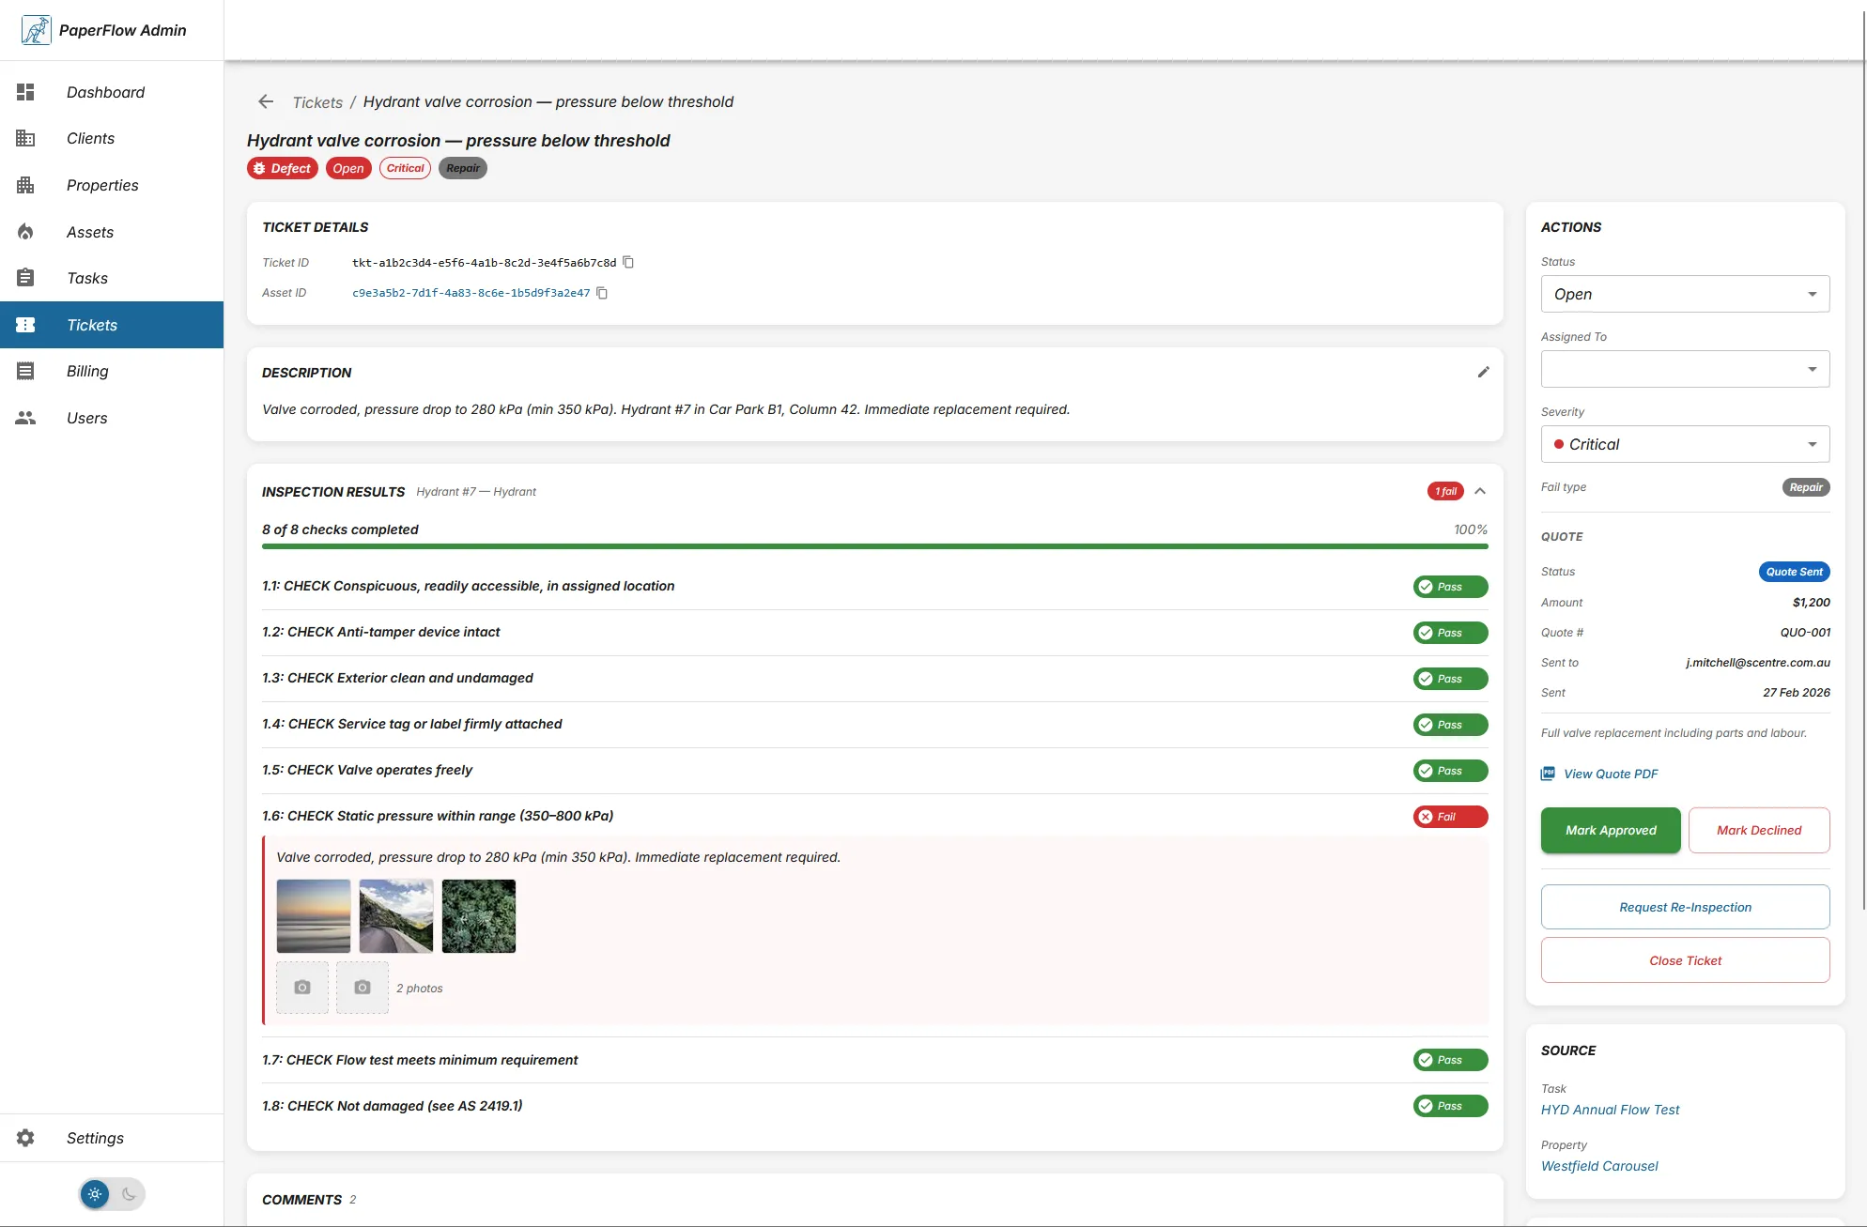Open the Assigned To dropdown
The height and width of the screenshot is (1227, 1867).
[x=1683, y=369]
